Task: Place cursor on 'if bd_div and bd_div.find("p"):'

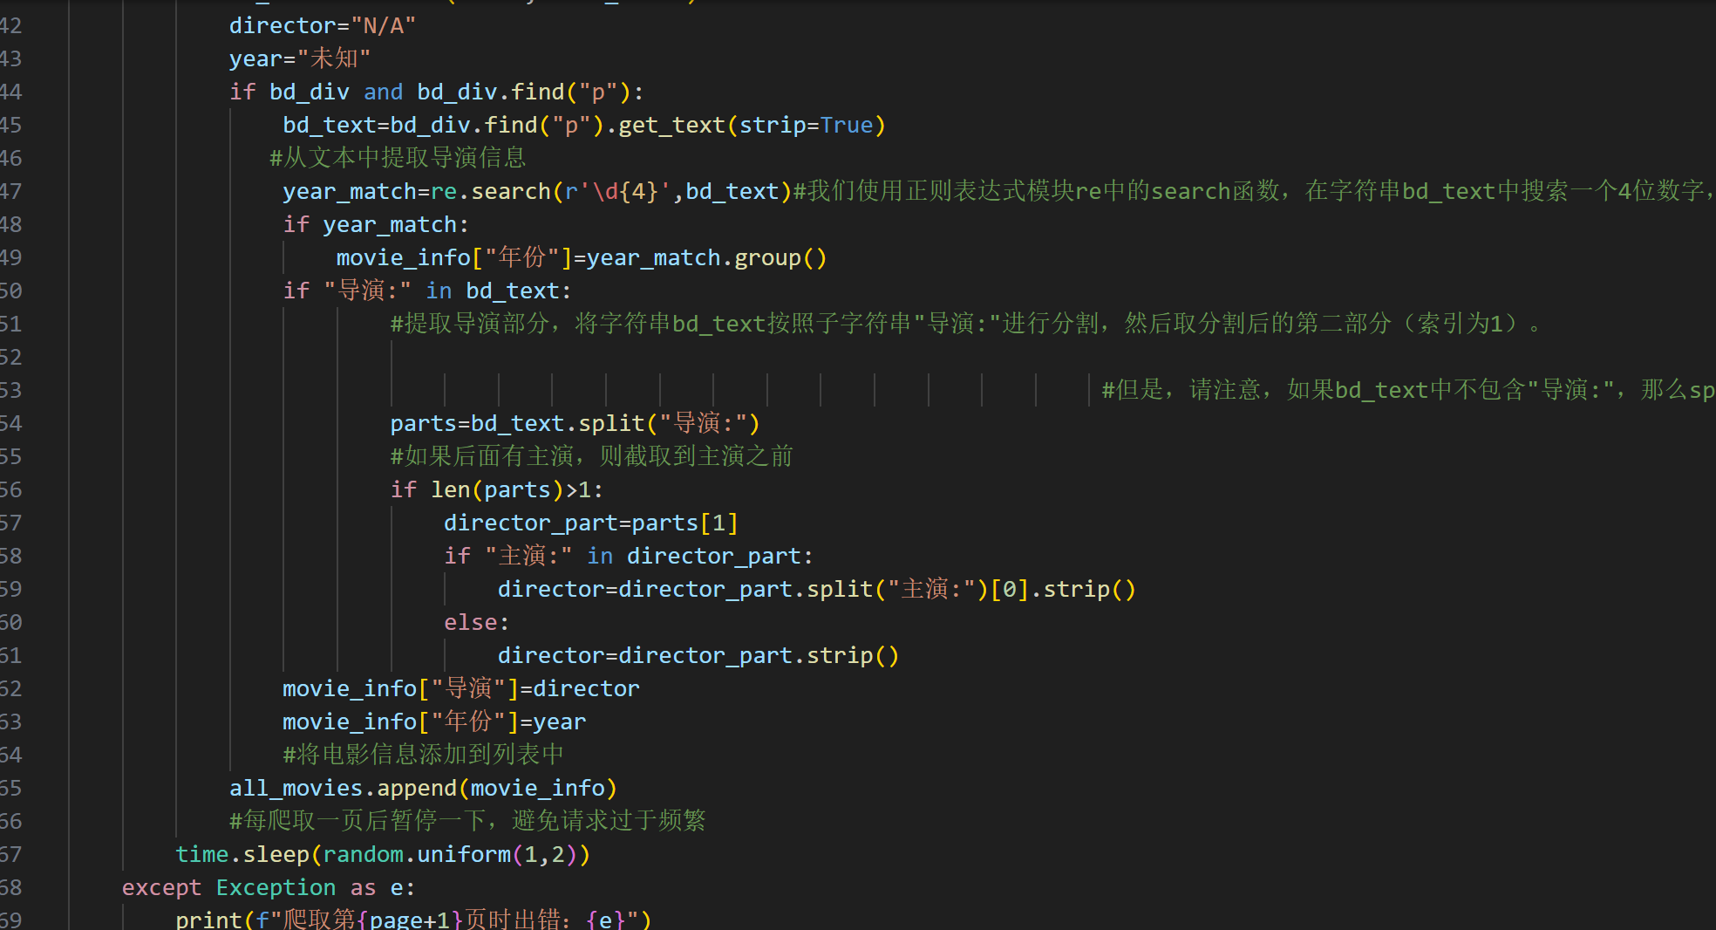Action: pos(437,92)
